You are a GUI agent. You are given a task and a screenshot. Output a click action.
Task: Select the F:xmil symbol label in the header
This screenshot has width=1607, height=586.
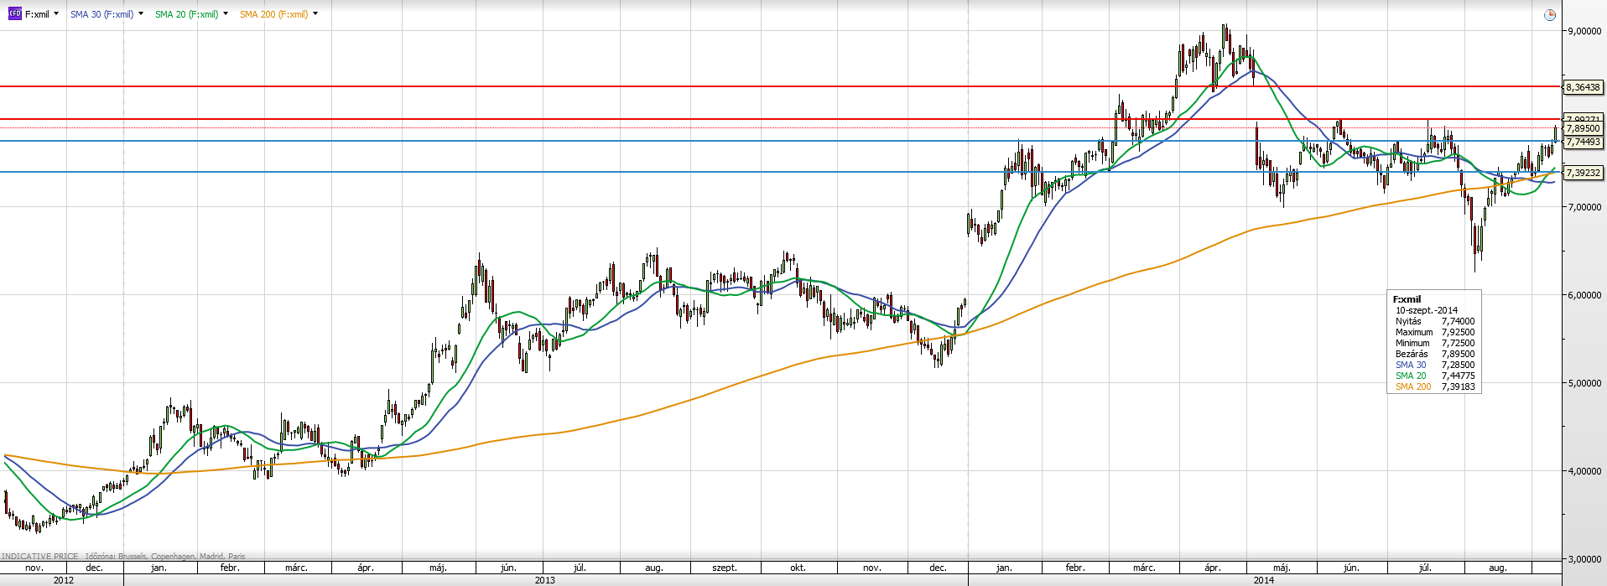[x=37, y=14]
